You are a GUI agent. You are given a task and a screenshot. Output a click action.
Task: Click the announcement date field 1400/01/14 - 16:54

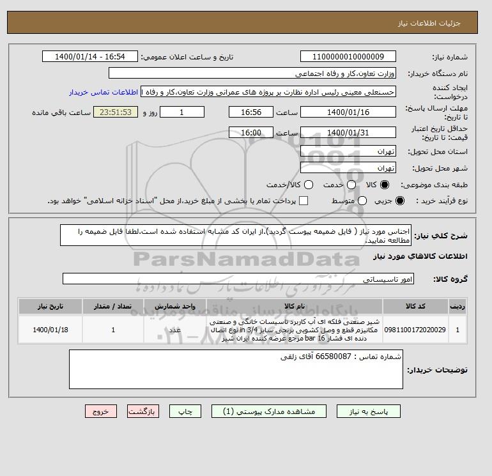pos(90,56)
